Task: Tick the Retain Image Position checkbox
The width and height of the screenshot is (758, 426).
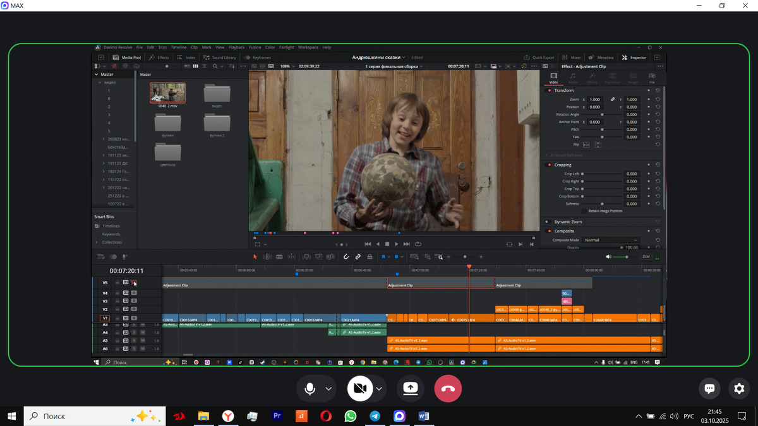Action: [584, 211]
